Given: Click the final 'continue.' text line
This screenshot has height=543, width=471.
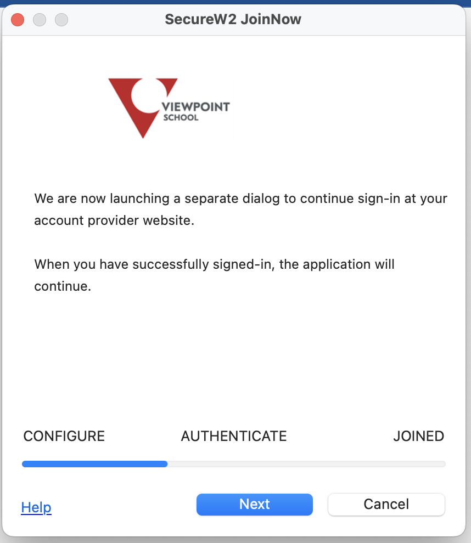Looking at the screenshot, I should pos(63,286).
